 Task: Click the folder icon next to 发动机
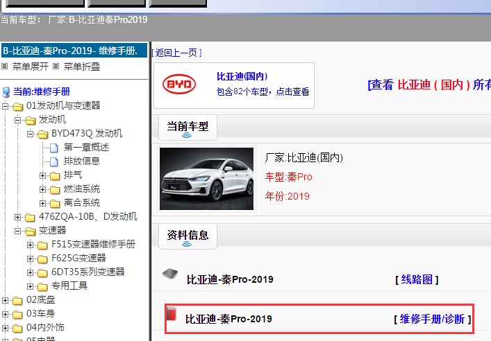[31, 121]
